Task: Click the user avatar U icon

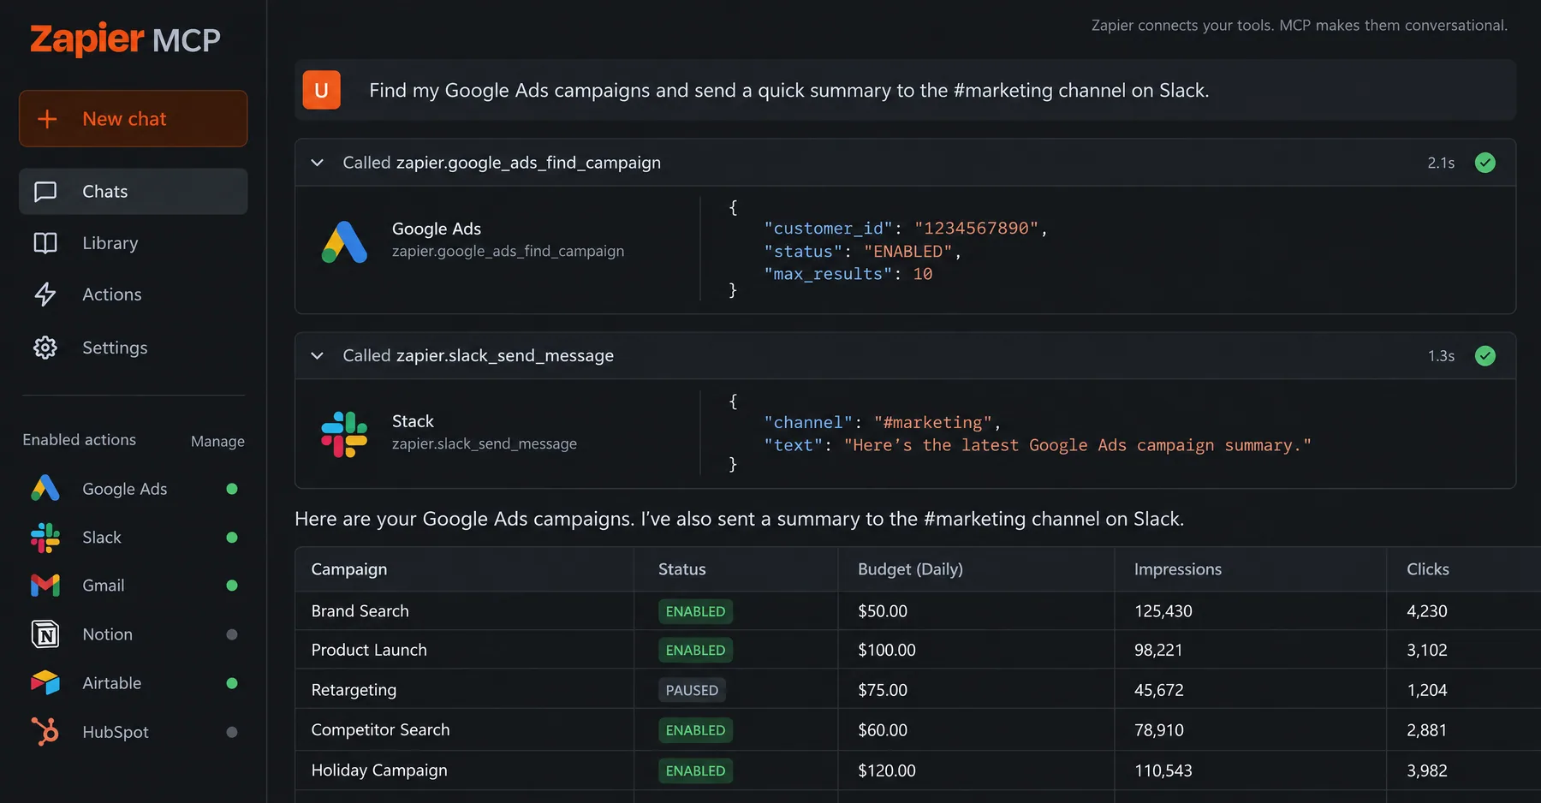Action: click(x=322, y=90)
